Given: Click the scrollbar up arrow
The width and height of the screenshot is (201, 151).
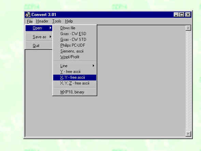Looking at the screenshot, I should [x=188, y=28].
